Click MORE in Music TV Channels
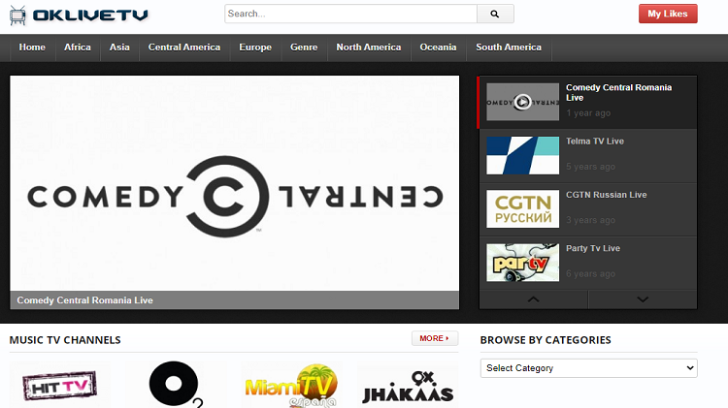Image resolution: width=728 pixels, height=408 pixels. pyautogui.click(x=435, y=338)
